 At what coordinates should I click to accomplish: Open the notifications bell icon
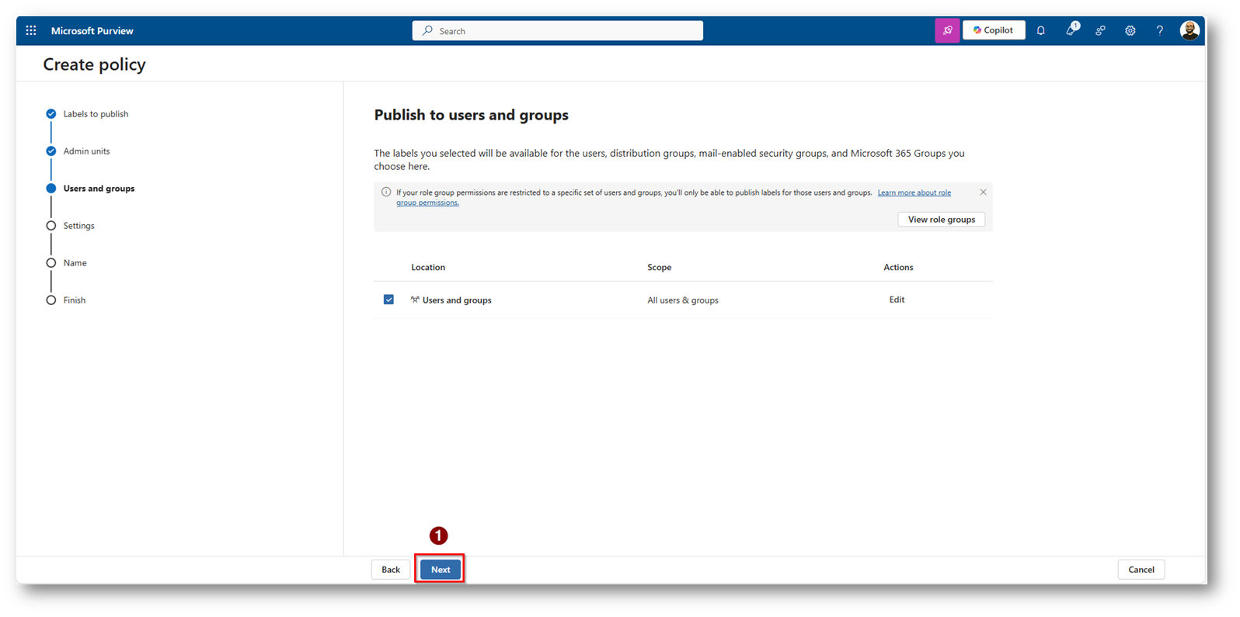click(1040, 31)
